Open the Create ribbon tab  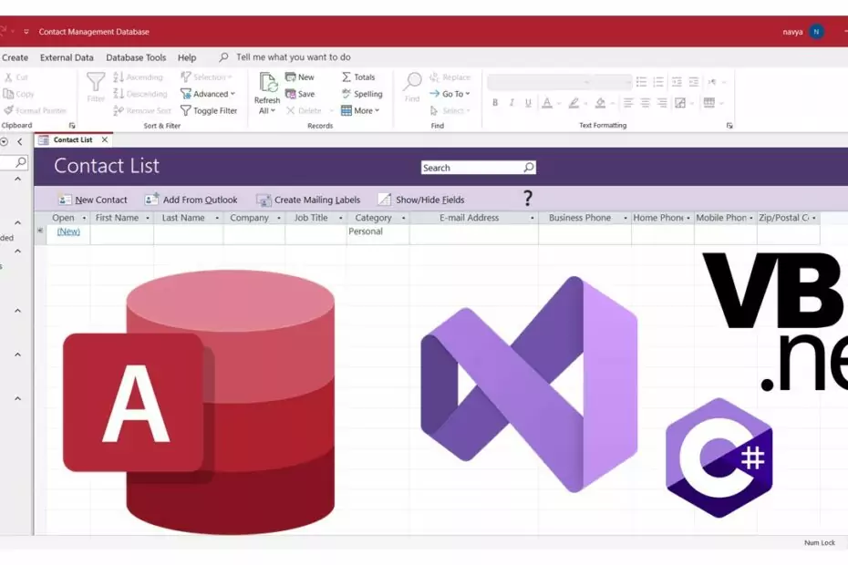click(15, 57)
